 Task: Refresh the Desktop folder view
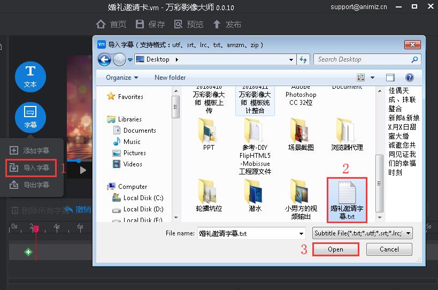[x=303, y=59]
